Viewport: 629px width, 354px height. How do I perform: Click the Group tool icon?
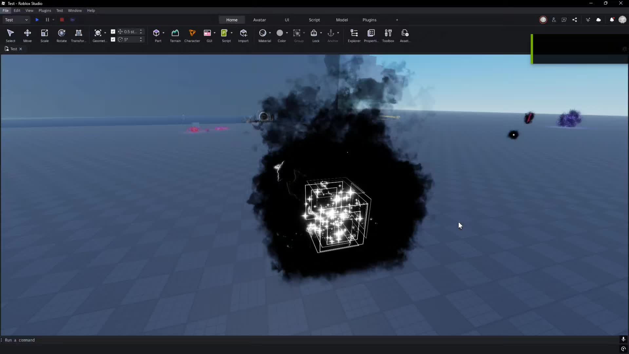[x=297, y=33]
